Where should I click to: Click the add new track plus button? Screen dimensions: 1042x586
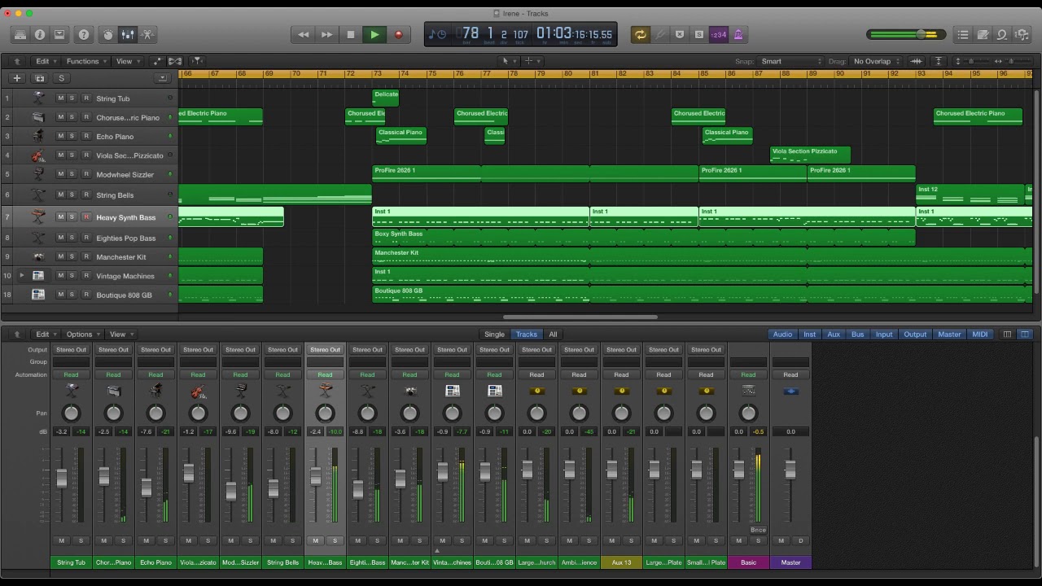pyautogui.click(x=17, y=78)
